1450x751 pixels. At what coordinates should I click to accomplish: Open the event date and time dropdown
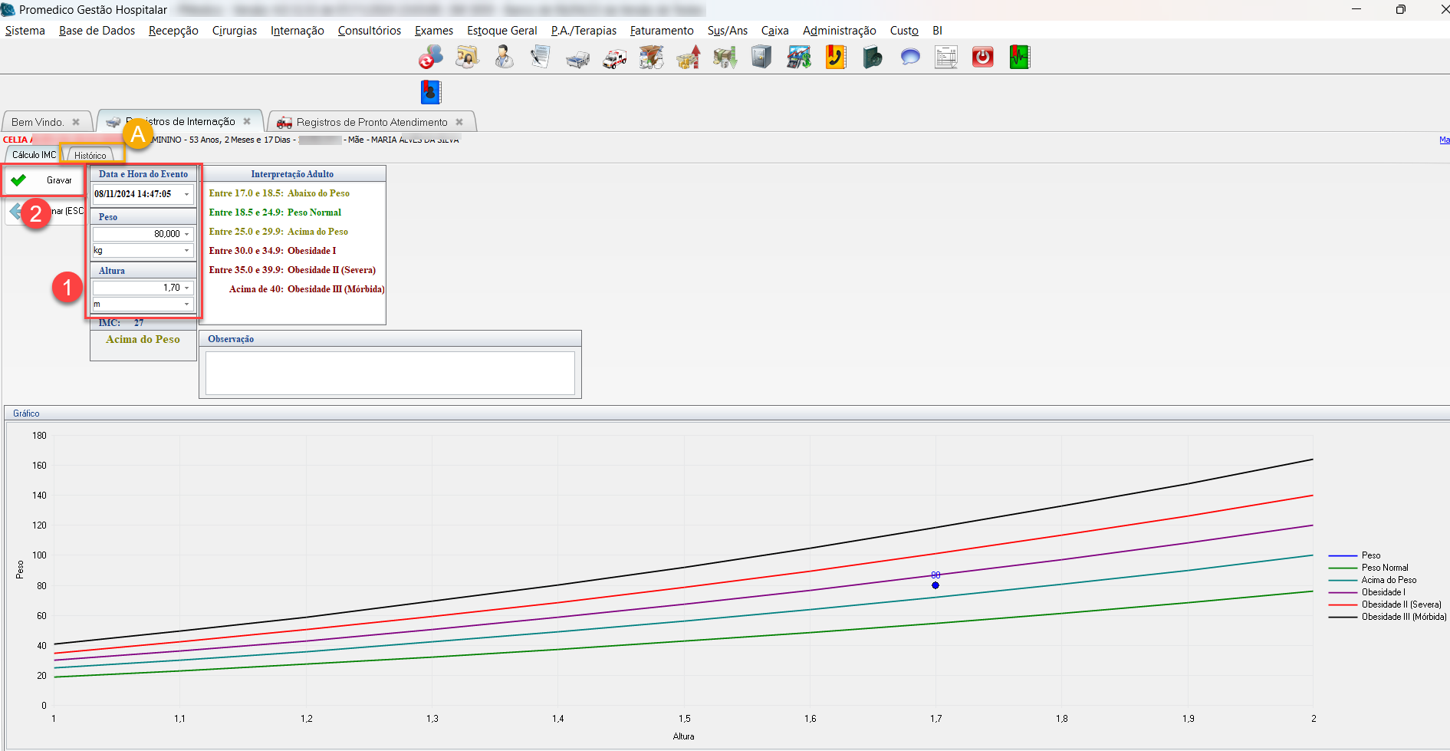186,194
